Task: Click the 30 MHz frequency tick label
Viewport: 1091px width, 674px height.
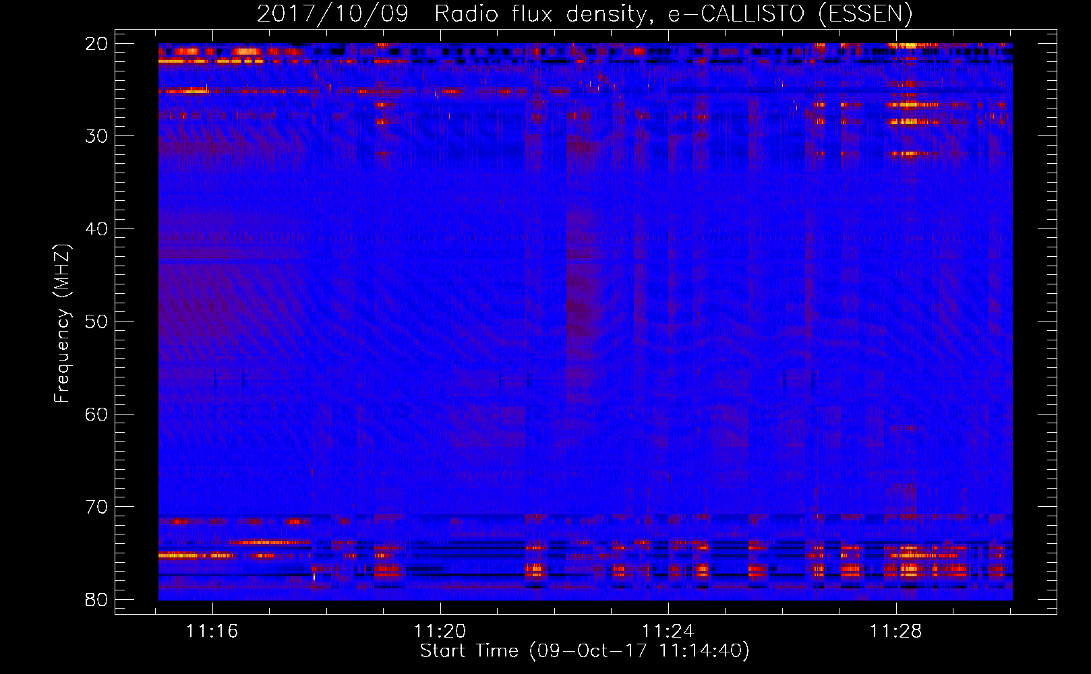Action: [x=97, y=136]
